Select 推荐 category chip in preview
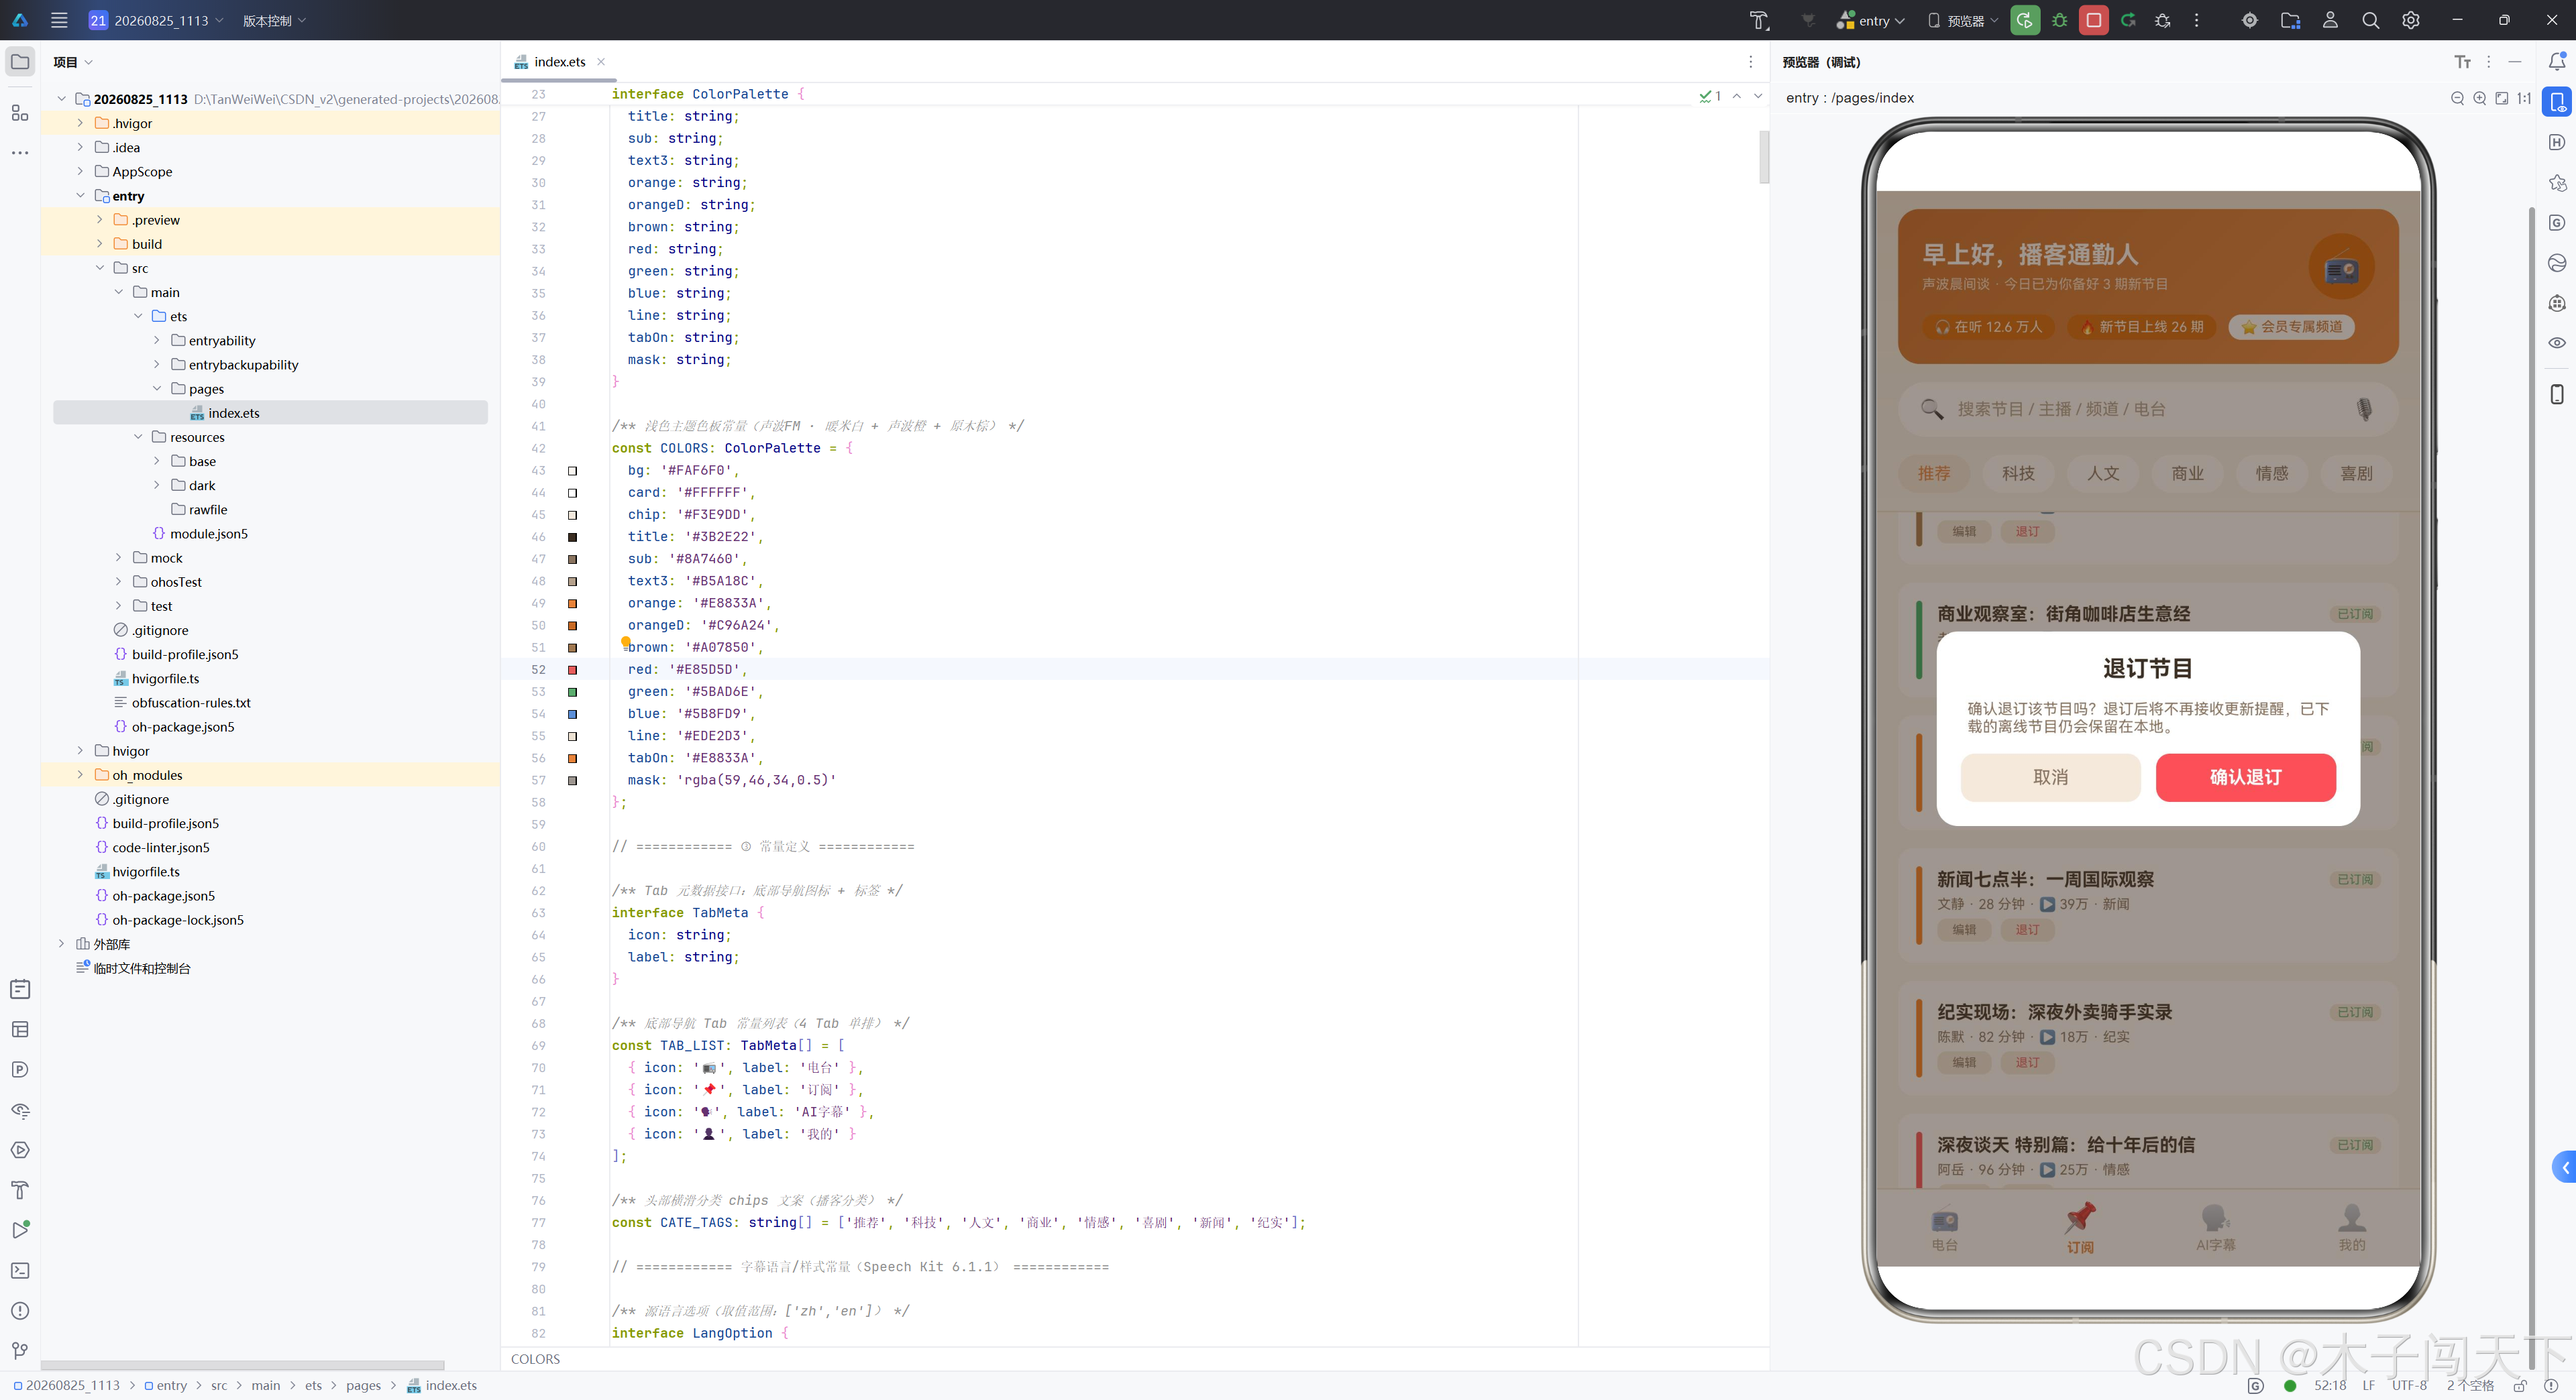 click(x=1933, y=473)
